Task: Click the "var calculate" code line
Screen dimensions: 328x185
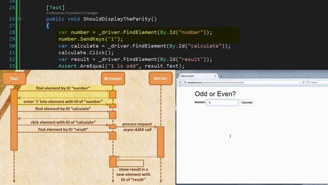Action: [x=145, y=46]
